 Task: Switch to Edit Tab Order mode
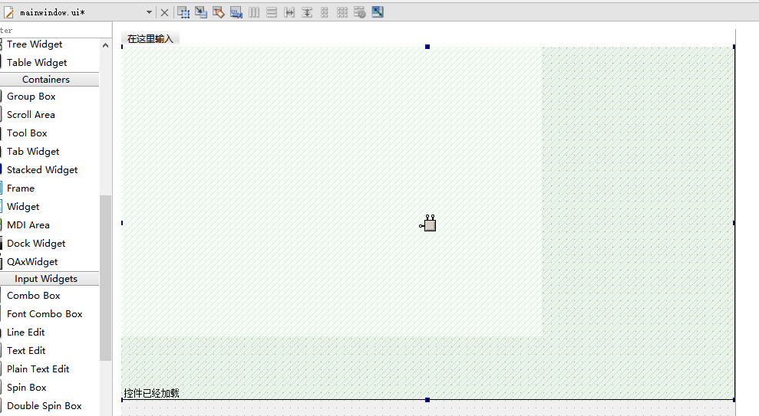click(236, 12)
